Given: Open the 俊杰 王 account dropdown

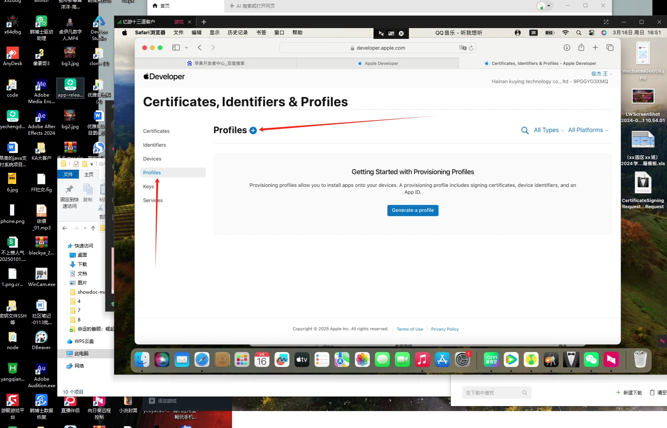Looking at the screenshot, I should point(602,74).
